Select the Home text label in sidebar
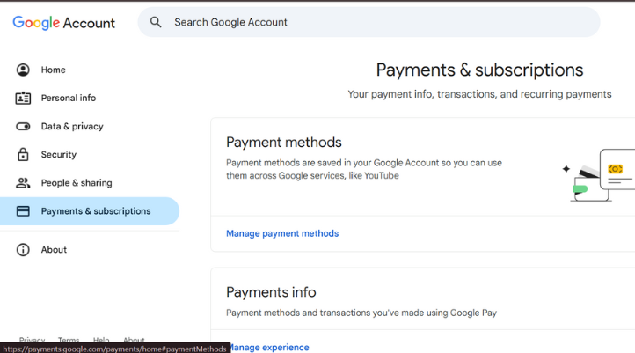 pos(54,70)
